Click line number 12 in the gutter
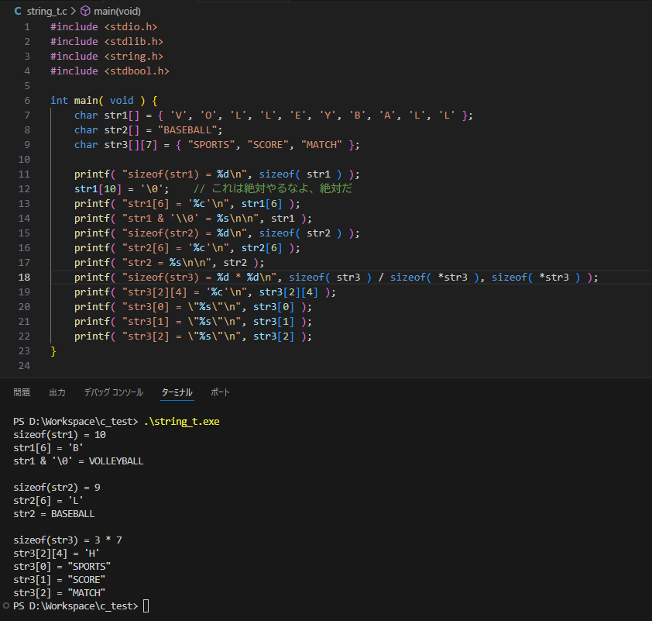The width and height of the screenshot is (652, 621). (24, 189)
